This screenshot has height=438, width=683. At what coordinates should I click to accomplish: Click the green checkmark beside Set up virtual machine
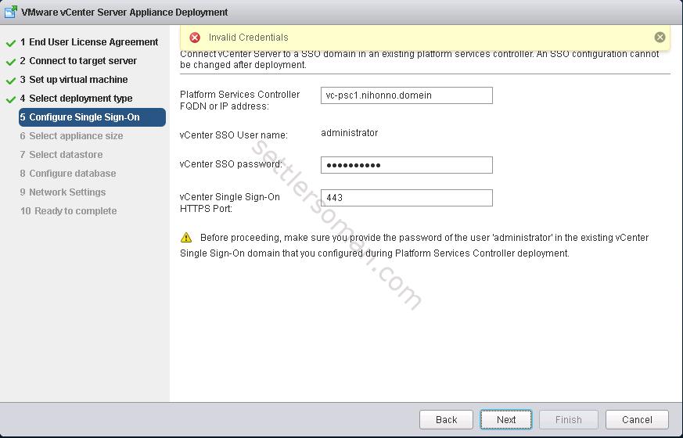[11, 81]
